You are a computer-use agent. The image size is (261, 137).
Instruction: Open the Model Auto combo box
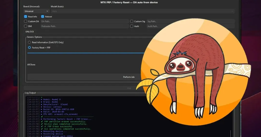point(143,11)
